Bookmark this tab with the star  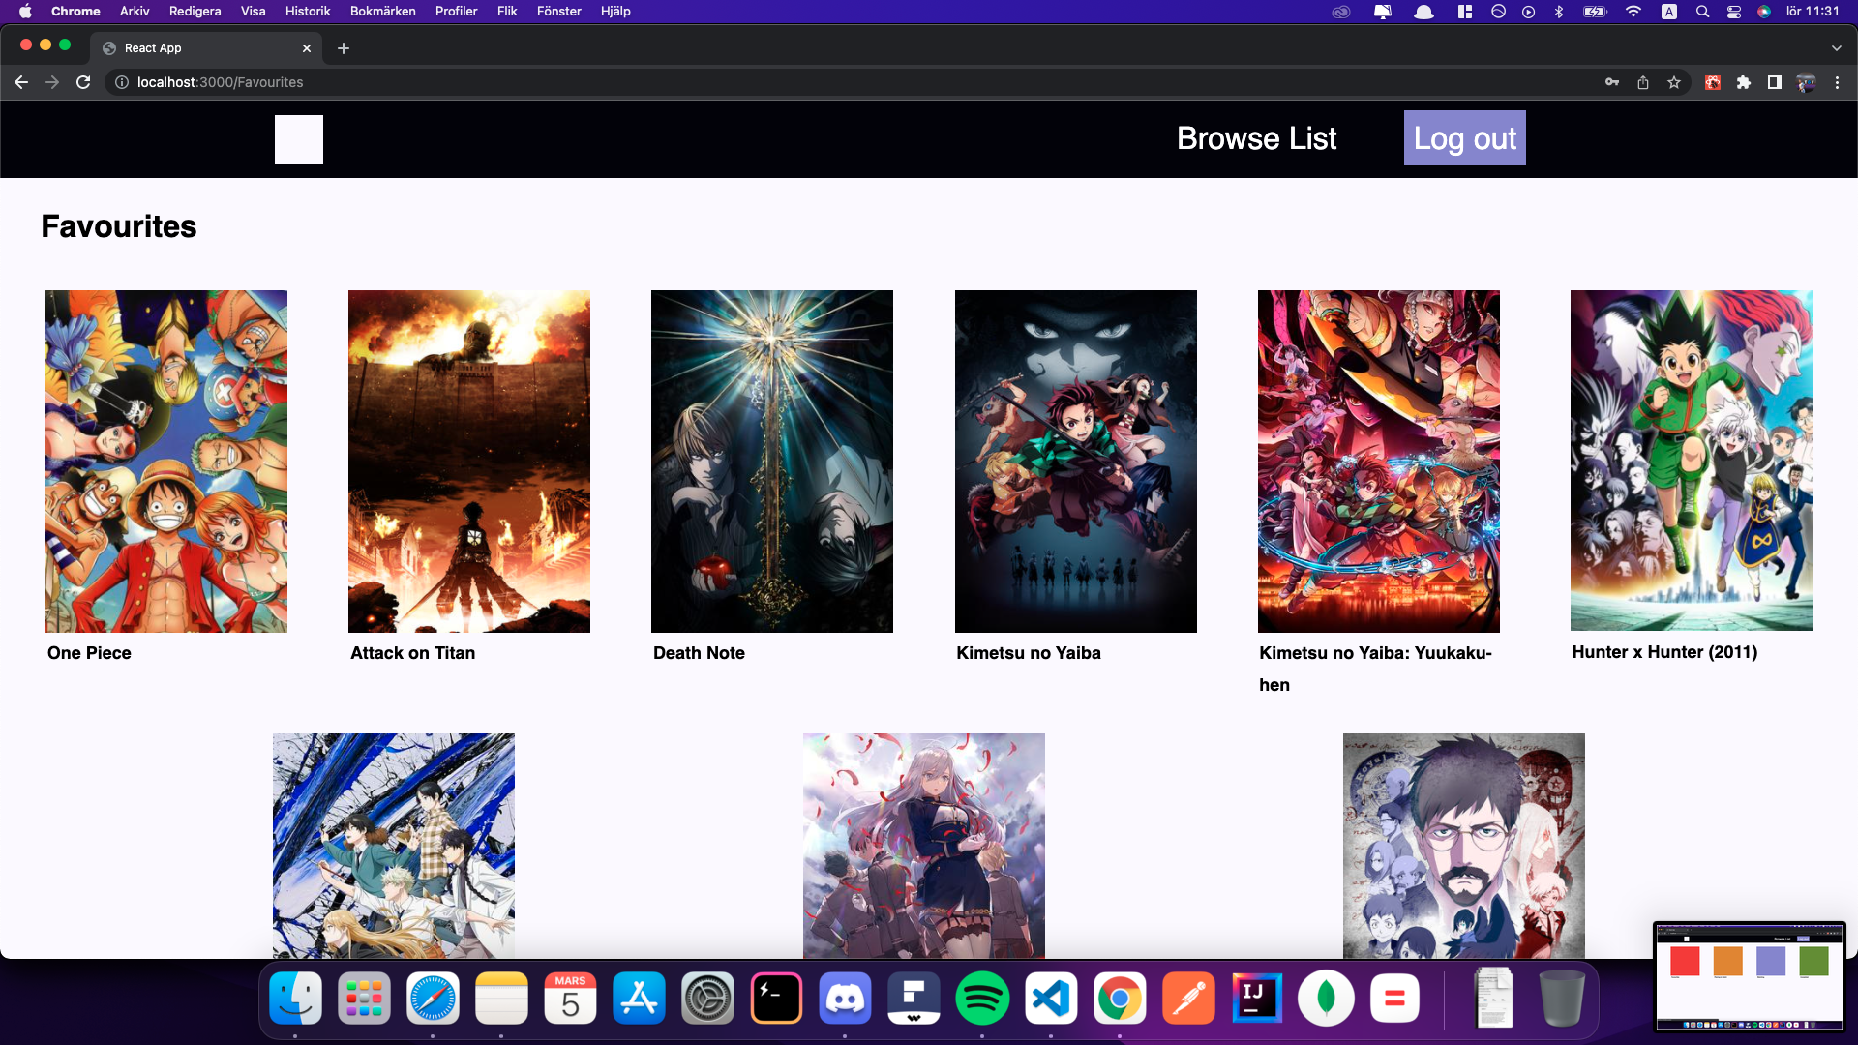[1674, 82]
